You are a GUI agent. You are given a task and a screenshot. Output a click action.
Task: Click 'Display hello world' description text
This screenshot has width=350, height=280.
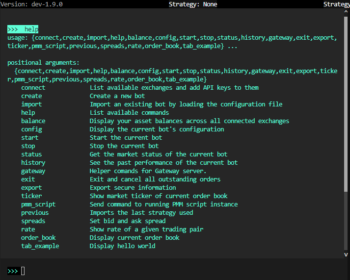122,246
